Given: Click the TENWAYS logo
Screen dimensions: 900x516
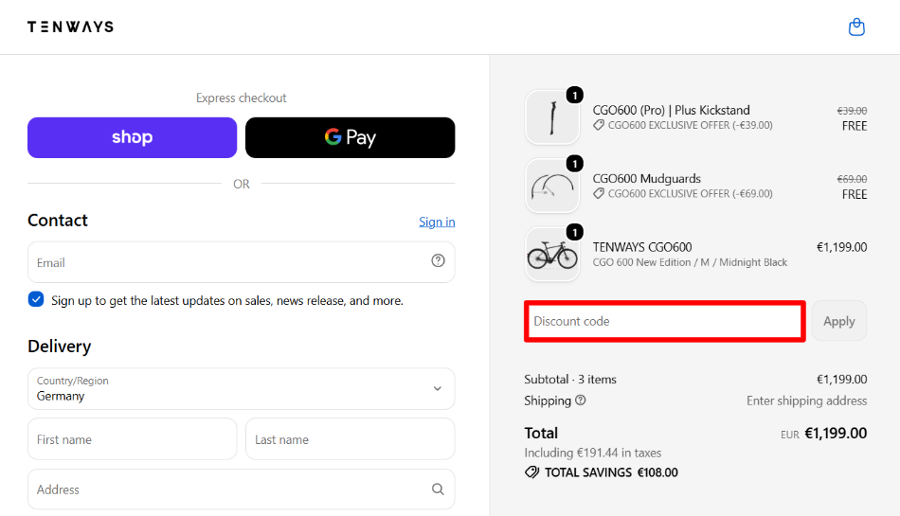Looking at the screenshot, I should 70,27.
